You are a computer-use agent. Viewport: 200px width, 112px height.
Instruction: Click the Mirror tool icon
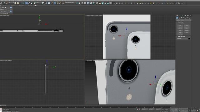point(76,3)
